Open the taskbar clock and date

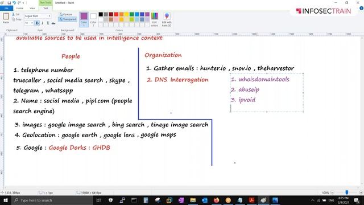(x=344, y=200)
